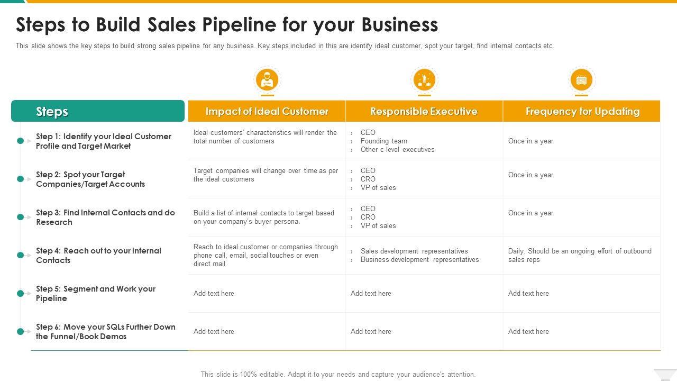Click Step 6: Move your SQLs text

pyautogui.click(x=106, y=331)
